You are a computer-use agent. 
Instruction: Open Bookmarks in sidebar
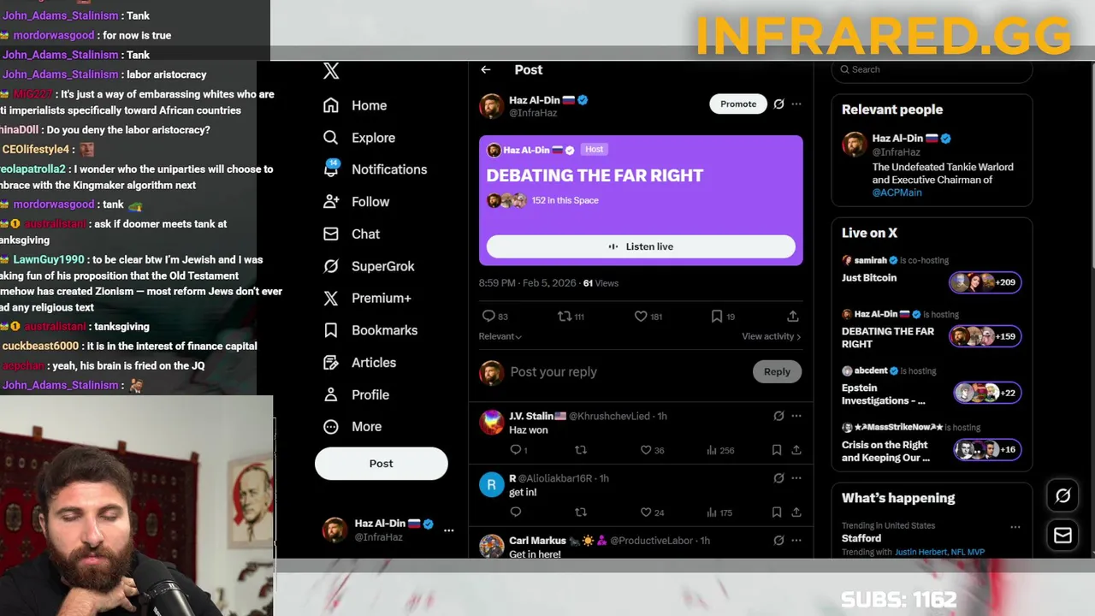tap(370, 330)
